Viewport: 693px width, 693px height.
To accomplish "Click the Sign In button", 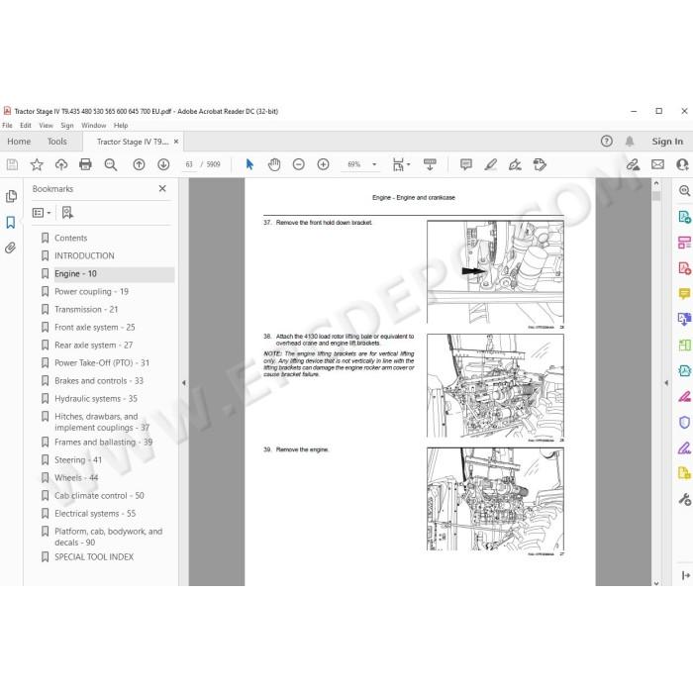I will tap(667, 142).
